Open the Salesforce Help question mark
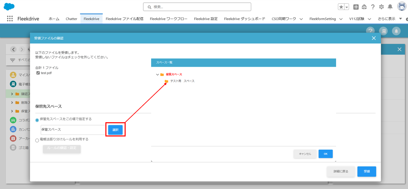Screen dimensions: 408x189 [x=373, y=7]
